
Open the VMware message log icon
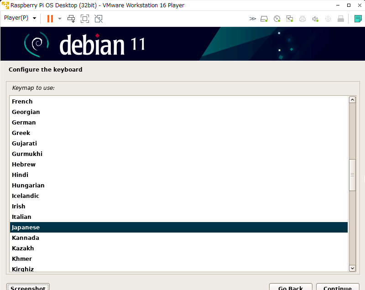pos(358,19)
